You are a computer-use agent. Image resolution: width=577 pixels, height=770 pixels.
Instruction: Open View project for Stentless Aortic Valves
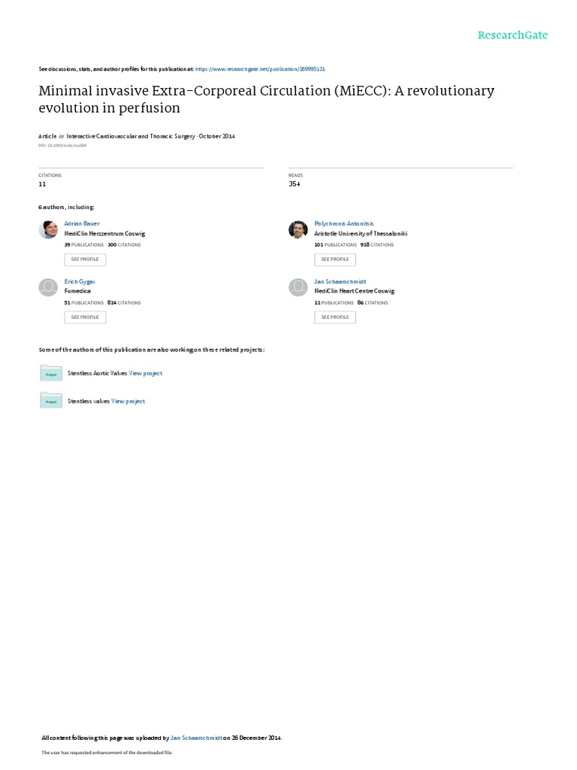[x=146, y=373]
